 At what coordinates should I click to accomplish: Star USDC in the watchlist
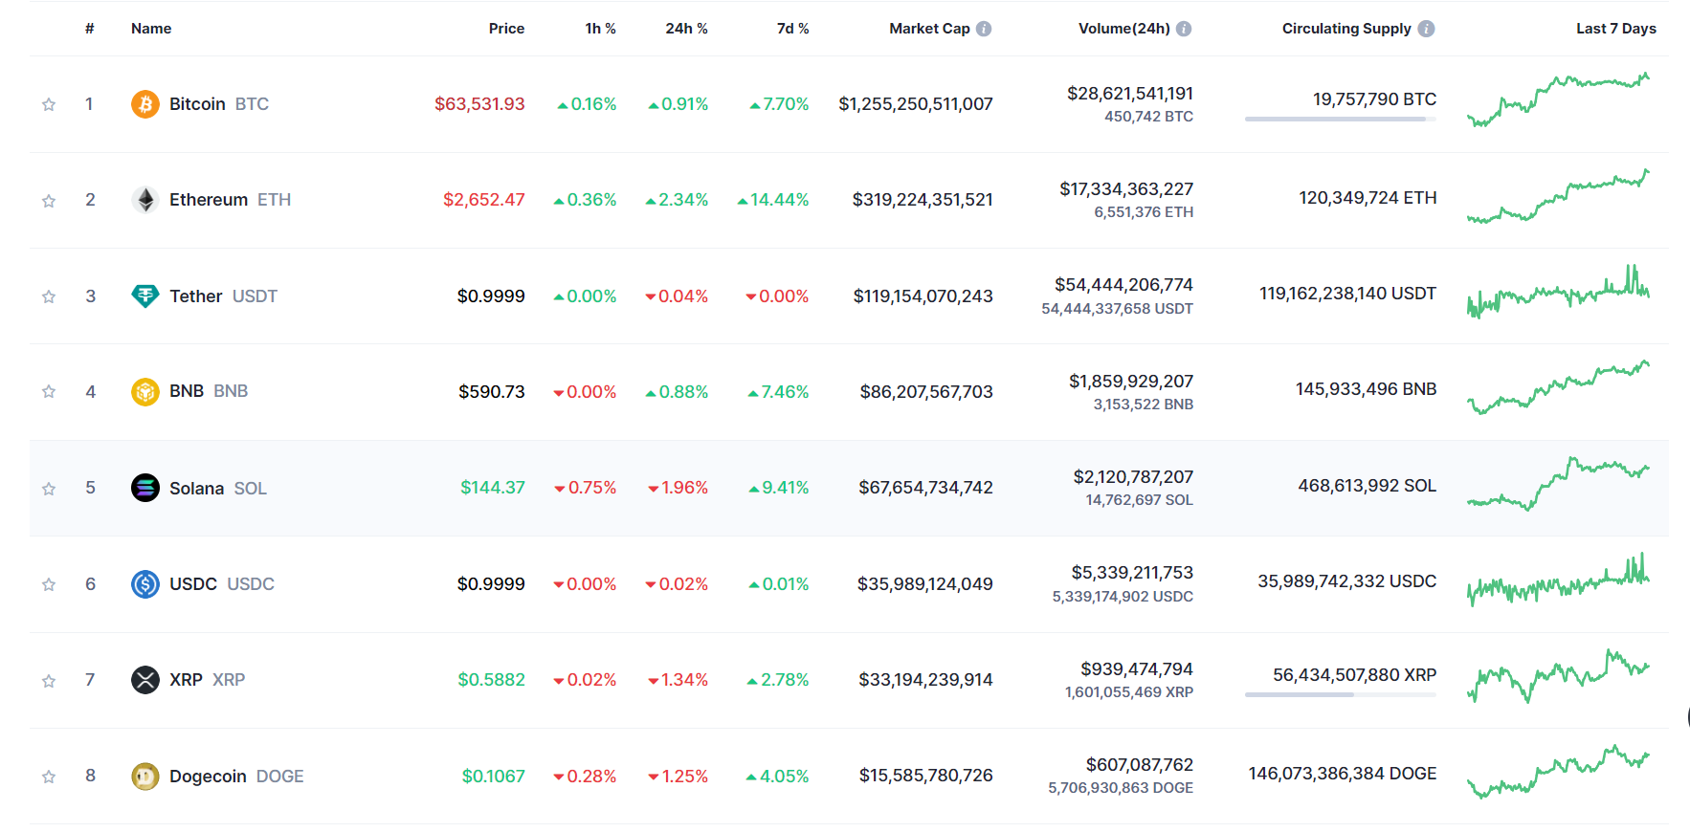coord(49,584)
